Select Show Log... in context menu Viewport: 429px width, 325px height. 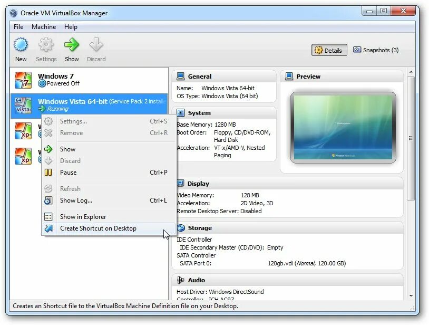tap(109, 200)
